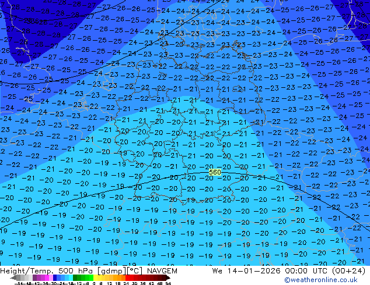Click the cyan segment of the temperature legend
Image resolution: width=370 pixels, height=285 pixels.
(71, 277)
